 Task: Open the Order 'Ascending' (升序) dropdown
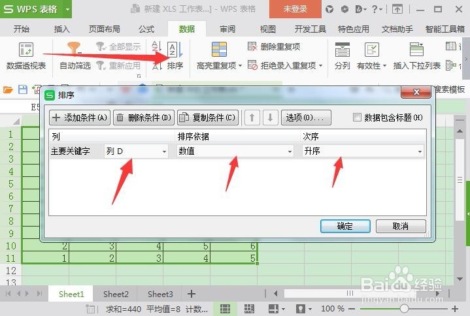coord(363,151)
